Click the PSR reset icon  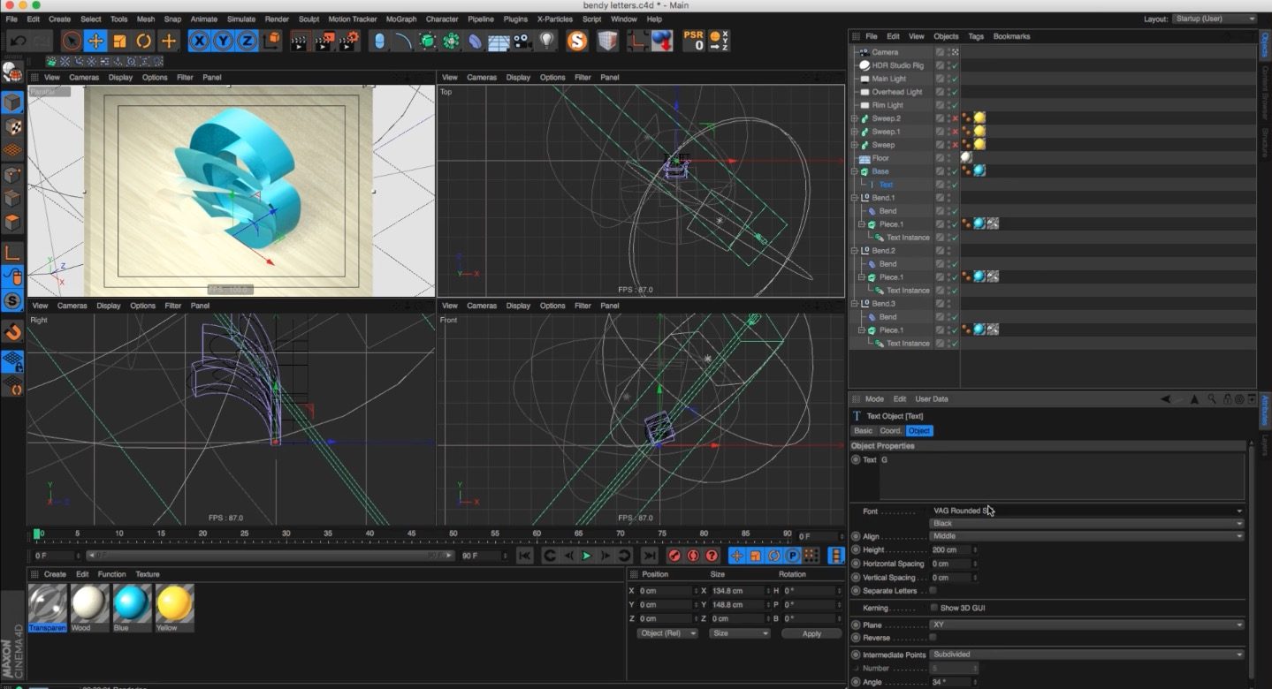click(694, 41)
